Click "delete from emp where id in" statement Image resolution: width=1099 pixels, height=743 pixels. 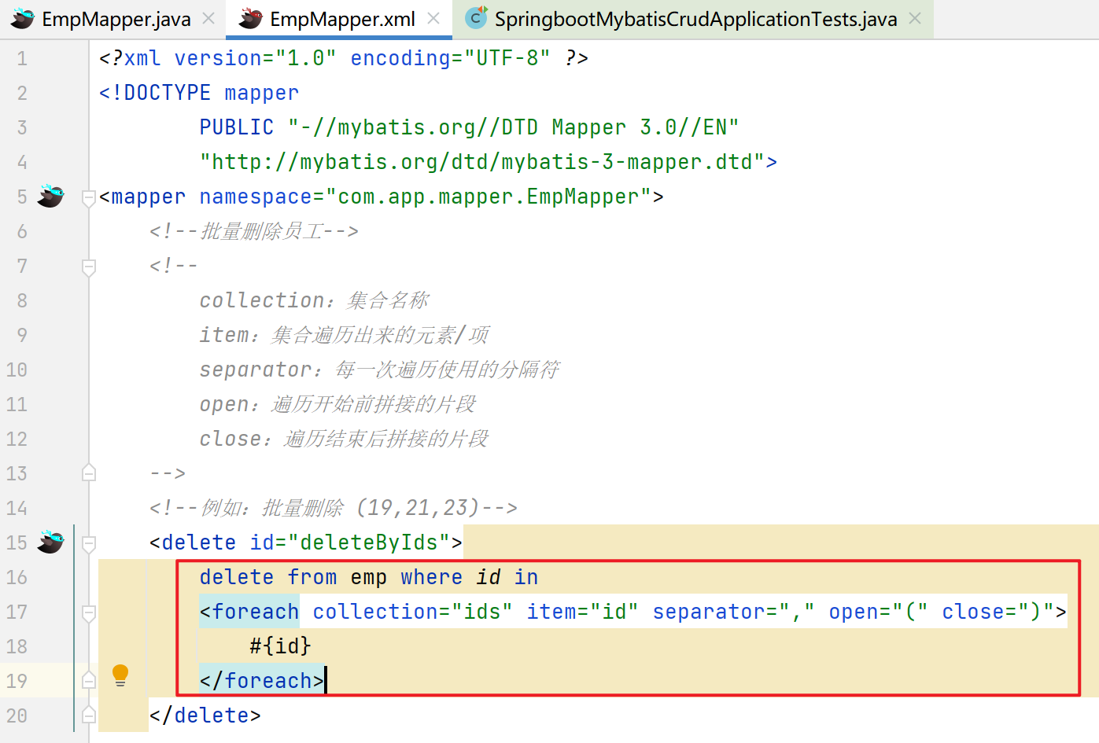369,577
